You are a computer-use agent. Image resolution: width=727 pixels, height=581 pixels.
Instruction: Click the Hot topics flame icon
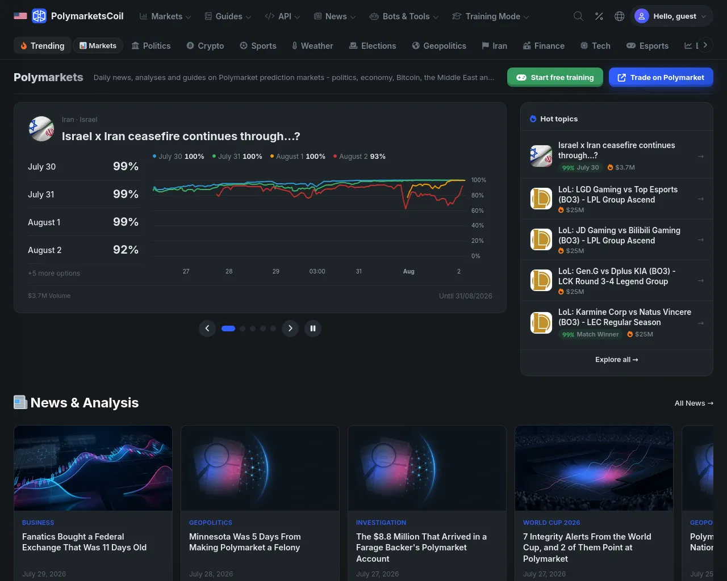click(x=533, y=119)
